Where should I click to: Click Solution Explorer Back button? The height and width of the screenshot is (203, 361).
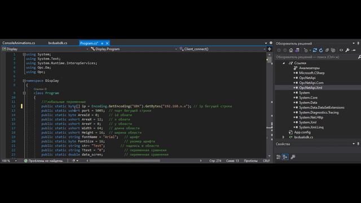tap(279, 50)
